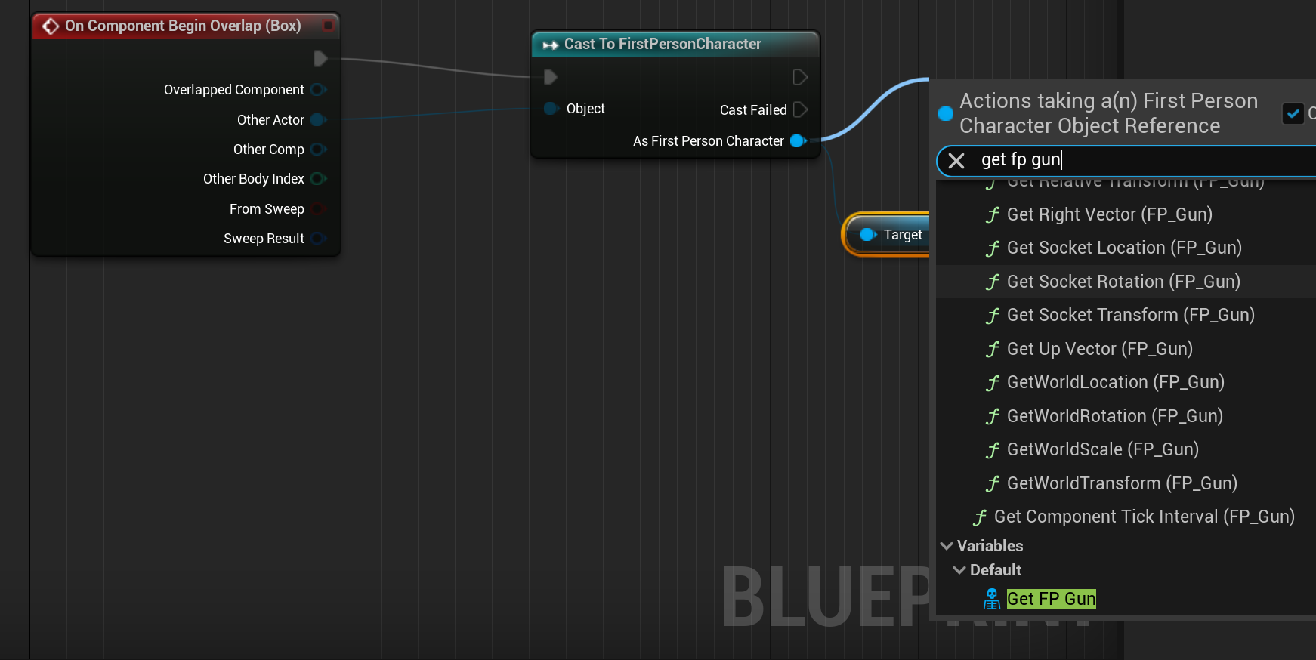Image resolution: width=1316 pixels, height=660 pixels.
Task: Click the skeleton icon beside Get FP Gun
Action: coord(992,599)
